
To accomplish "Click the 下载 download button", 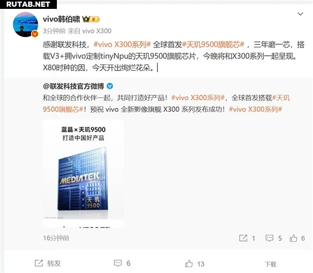I will tap(270, 264).
